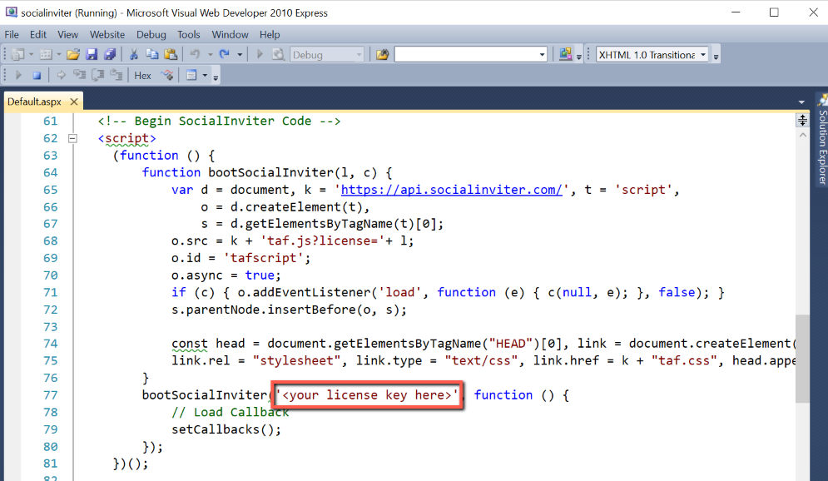Open the standard toolbar options overflow arrow

pos(578,56)
